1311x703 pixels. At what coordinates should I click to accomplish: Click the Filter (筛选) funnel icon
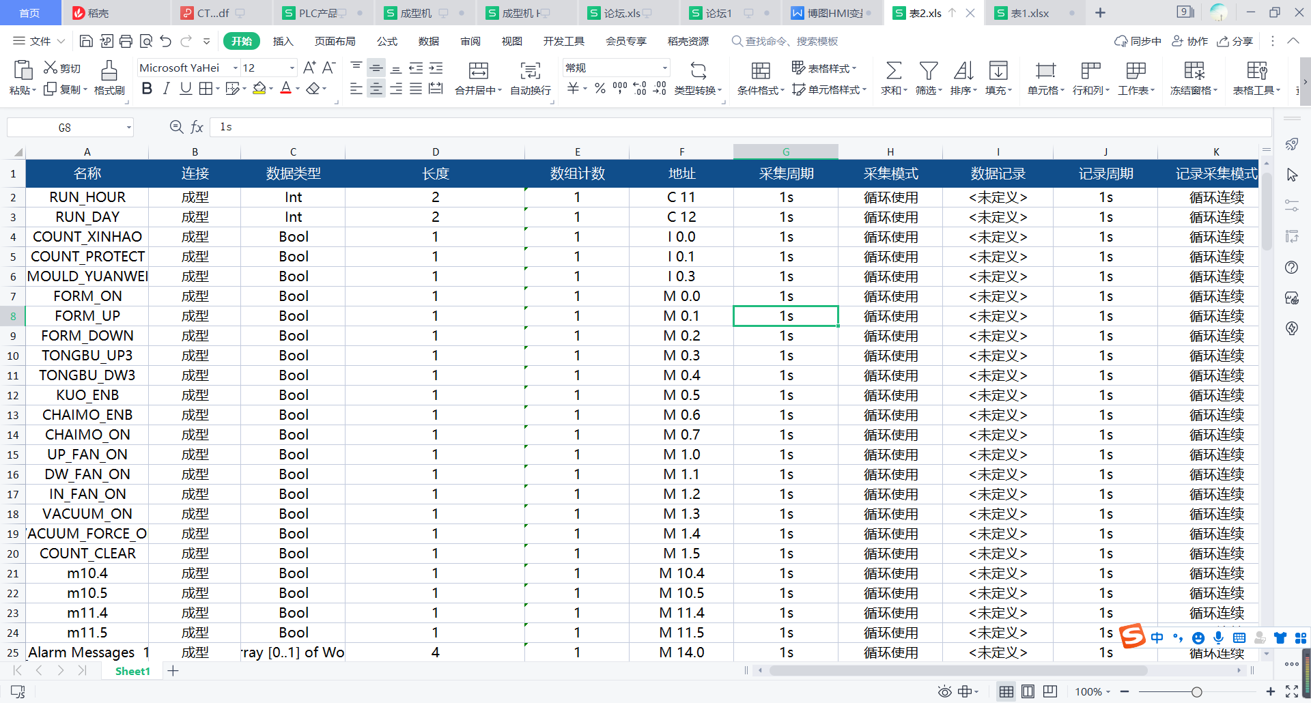click(x=929, y=70)
